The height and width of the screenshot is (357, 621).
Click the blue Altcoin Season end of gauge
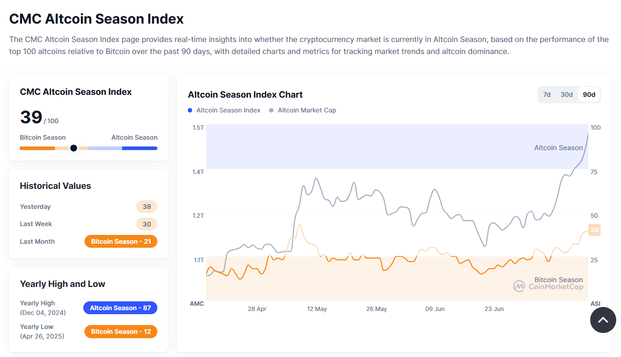(x=139, y=148)
